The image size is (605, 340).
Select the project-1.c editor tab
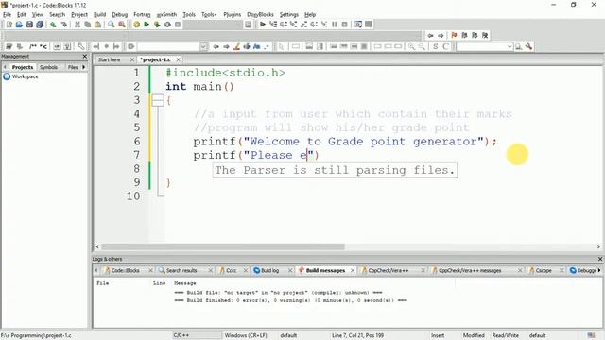[x=155, y=59]
